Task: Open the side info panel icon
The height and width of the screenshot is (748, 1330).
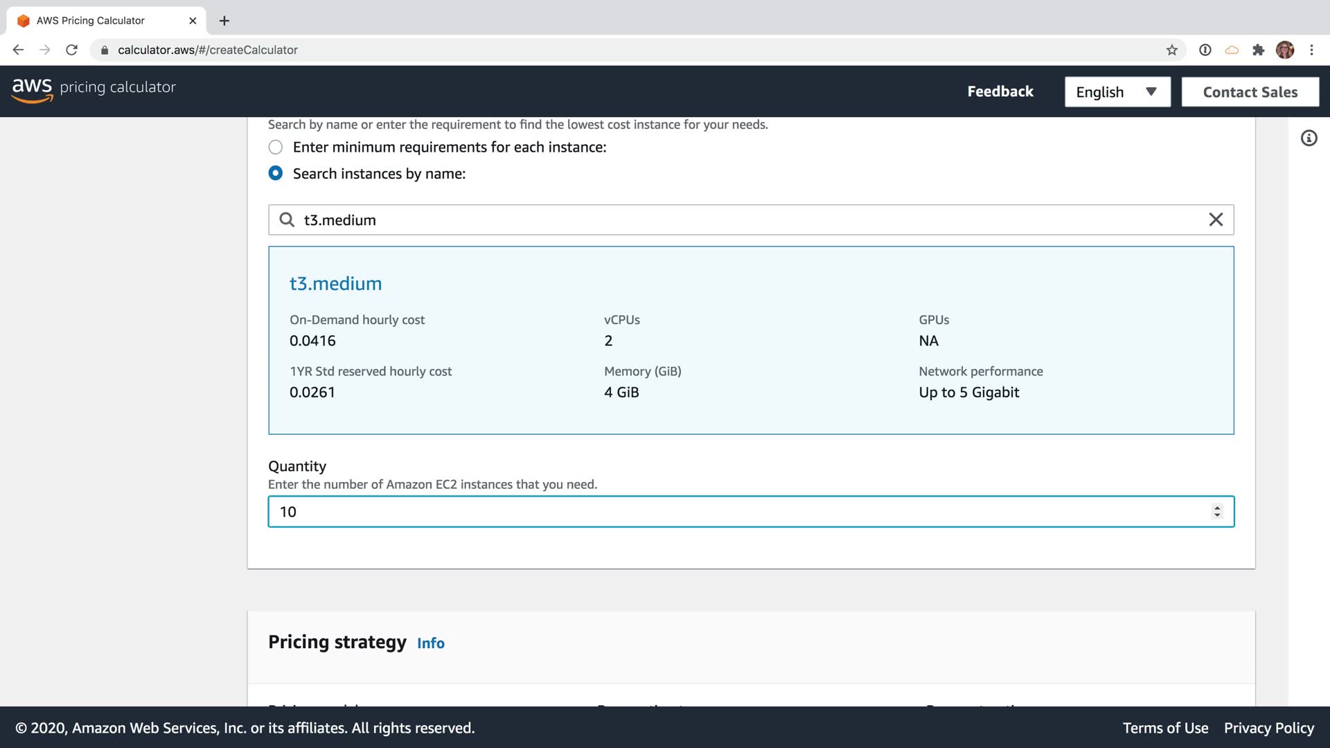Action: tap(1309, 139)
